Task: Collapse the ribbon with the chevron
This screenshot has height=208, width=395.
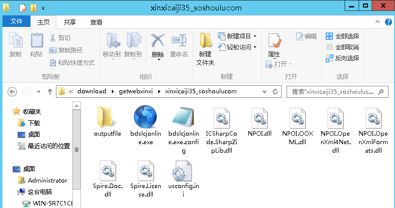Action: coord(378,22)
